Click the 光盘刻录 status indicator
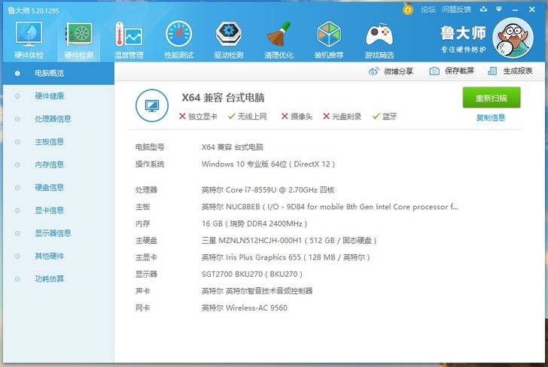Viewport: 548px width, 367px height. (342, 117)
